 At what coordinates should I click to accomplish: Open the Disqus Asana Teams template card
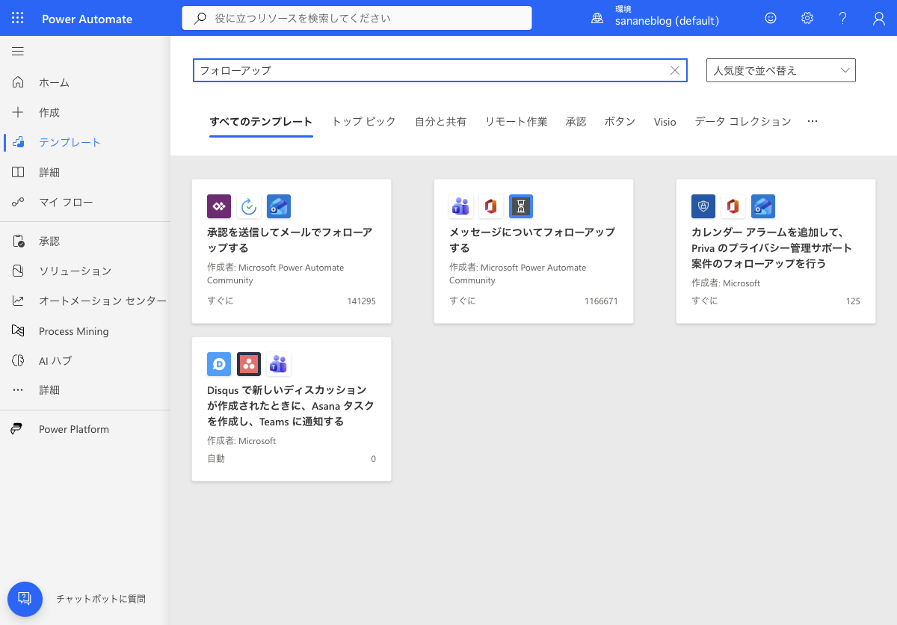pyautogui.click(x=292, y=409)
